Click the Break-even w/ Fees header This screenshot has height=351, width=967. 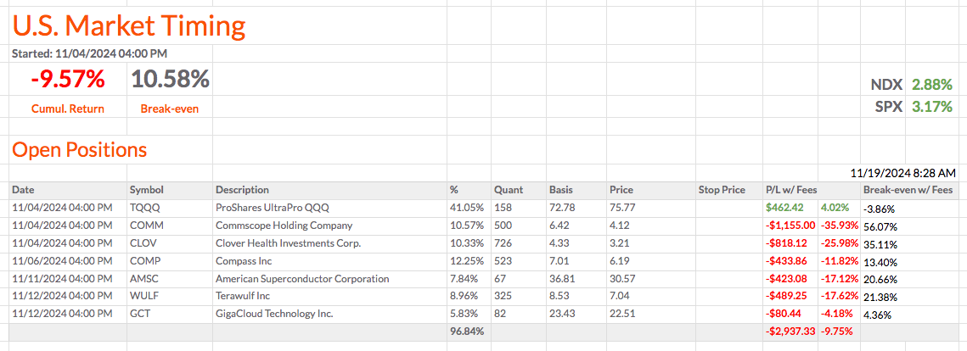click(x=908, y=190)
